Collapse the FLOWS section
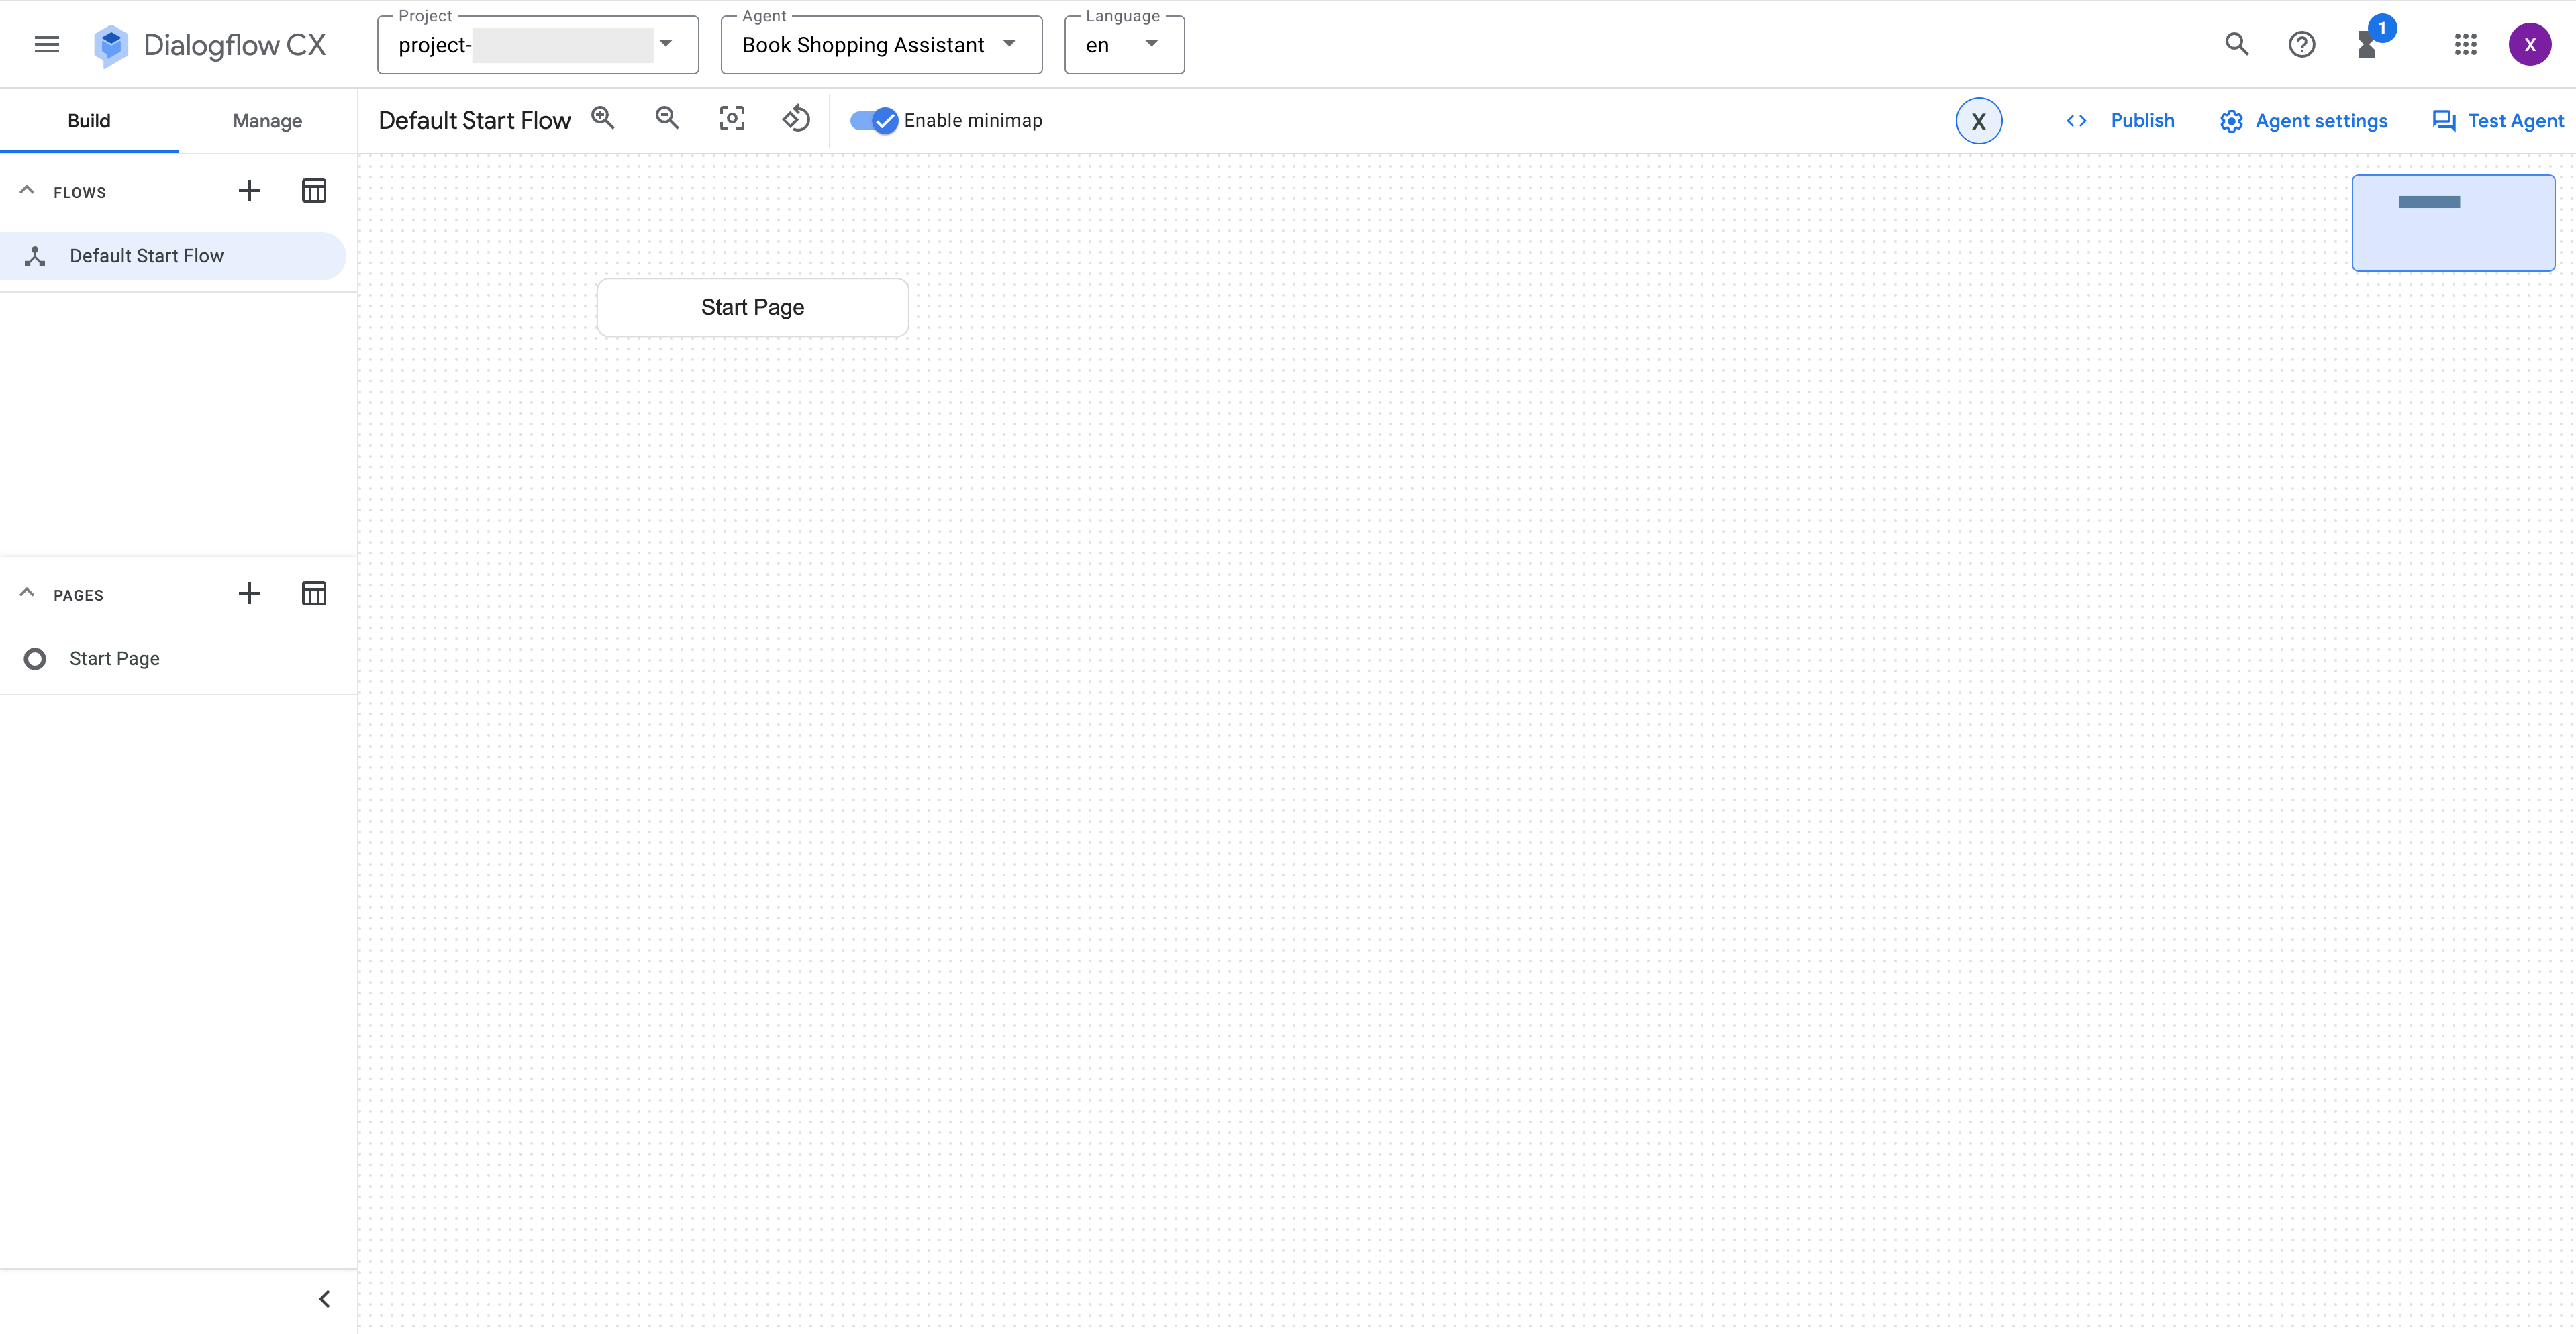Image resolution: width=2576 pixels, height=1334 pixels. pos(27,191)
